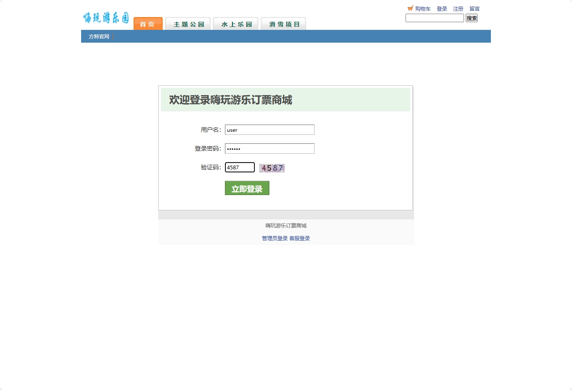Open the 客服登录 customer service login link
The width and height of the screenshot is (572, 390).
click(299, 238)
